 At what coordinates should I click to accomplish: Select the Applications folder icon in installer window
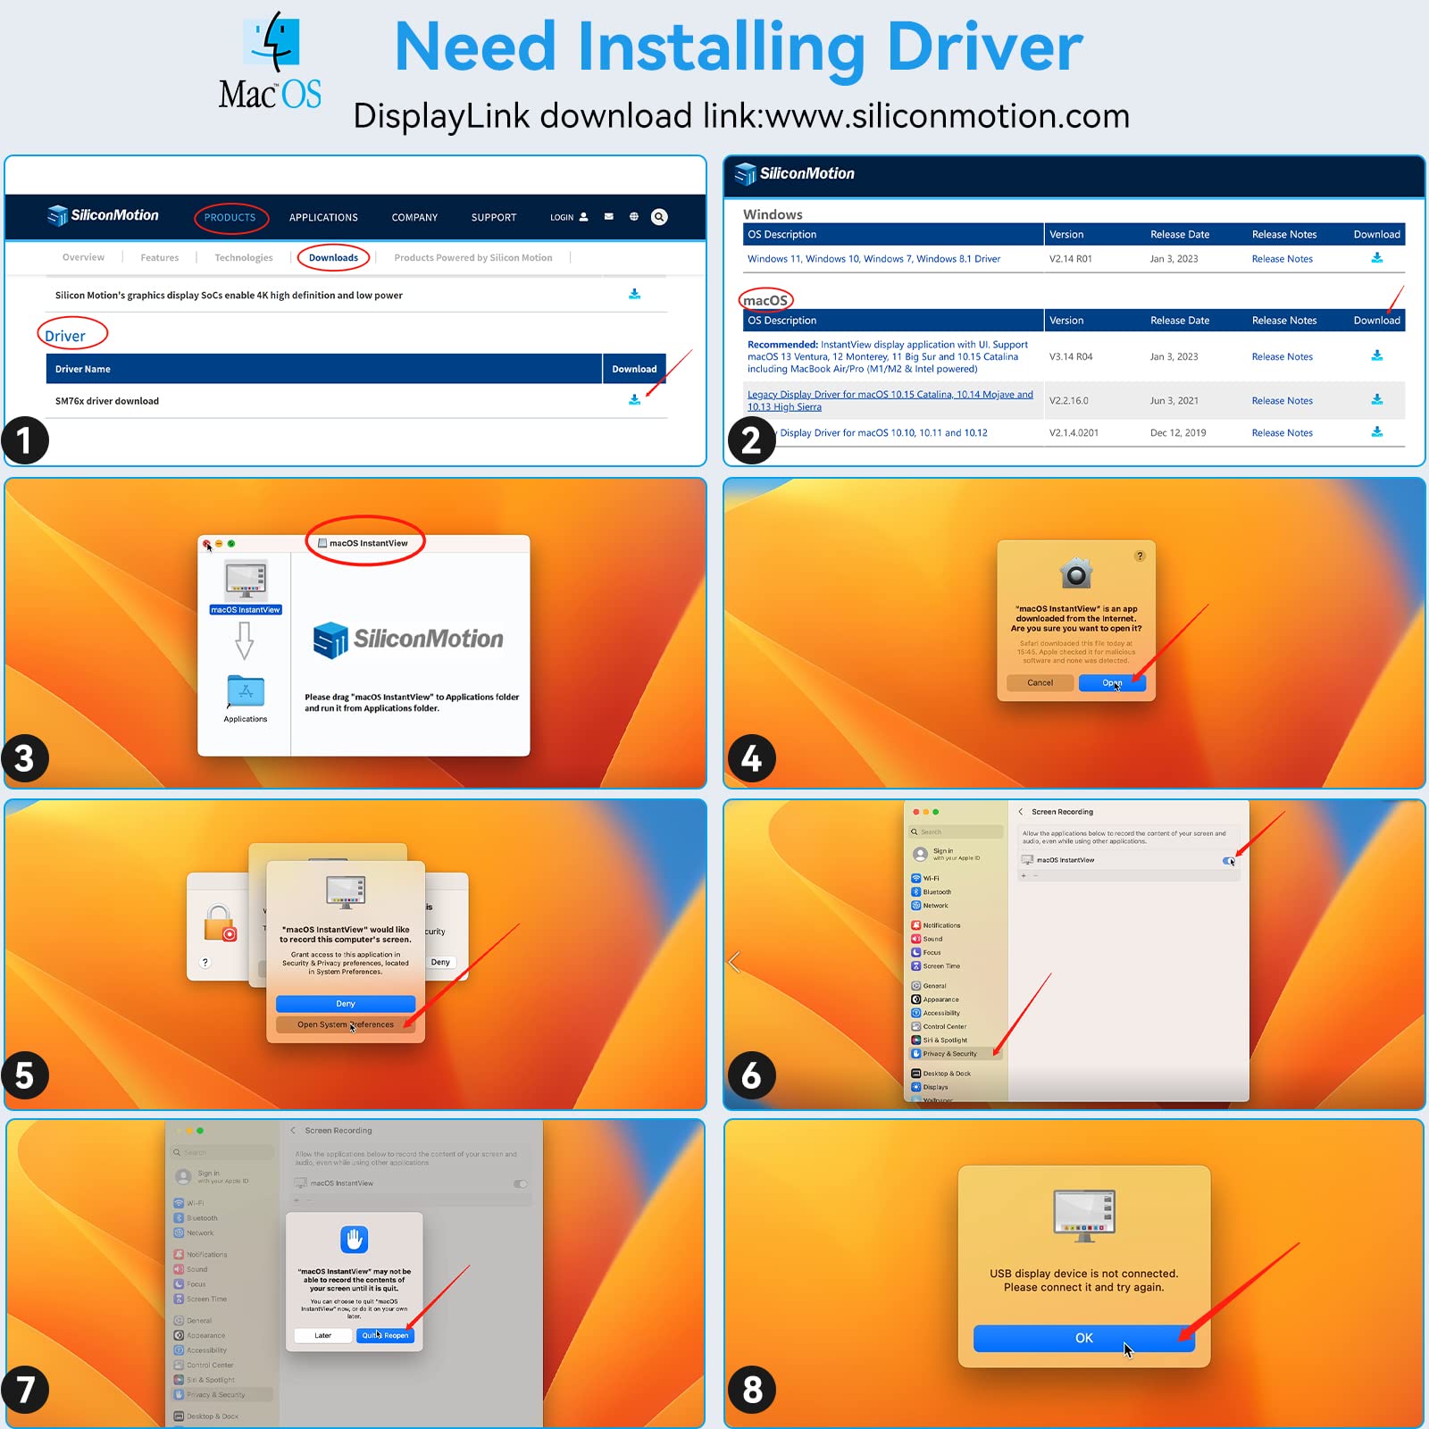pos(246,692)
